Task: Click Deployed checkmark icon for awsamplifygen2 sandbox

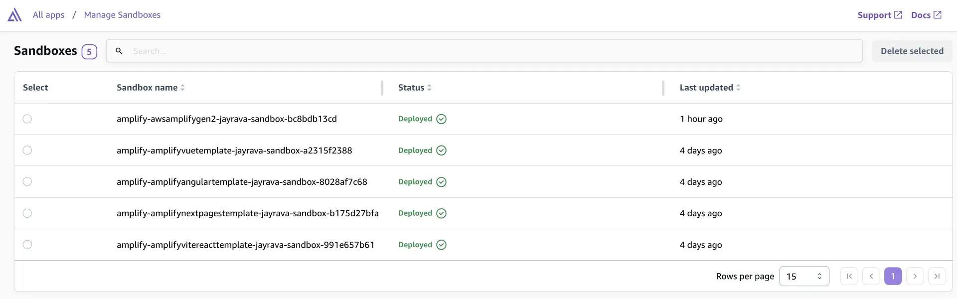Action: [x=441, y=119]
